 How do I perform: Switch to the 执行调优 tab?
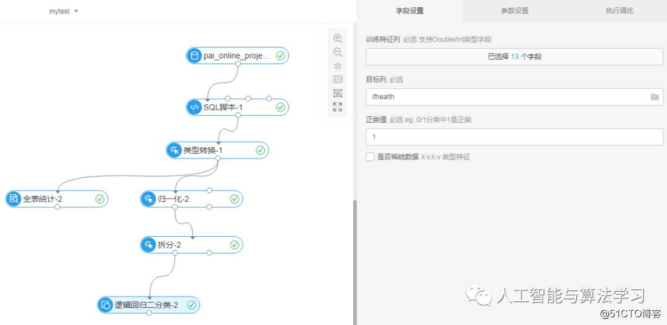[x=619, y=11]
